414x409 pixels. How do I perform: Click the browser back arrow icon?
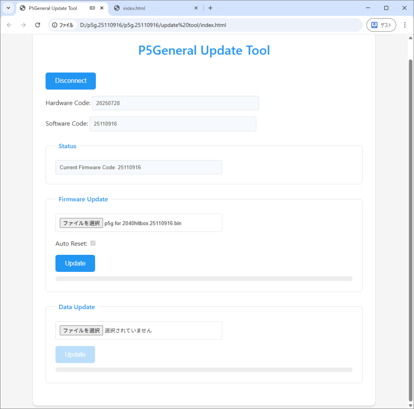coord(9,25)
